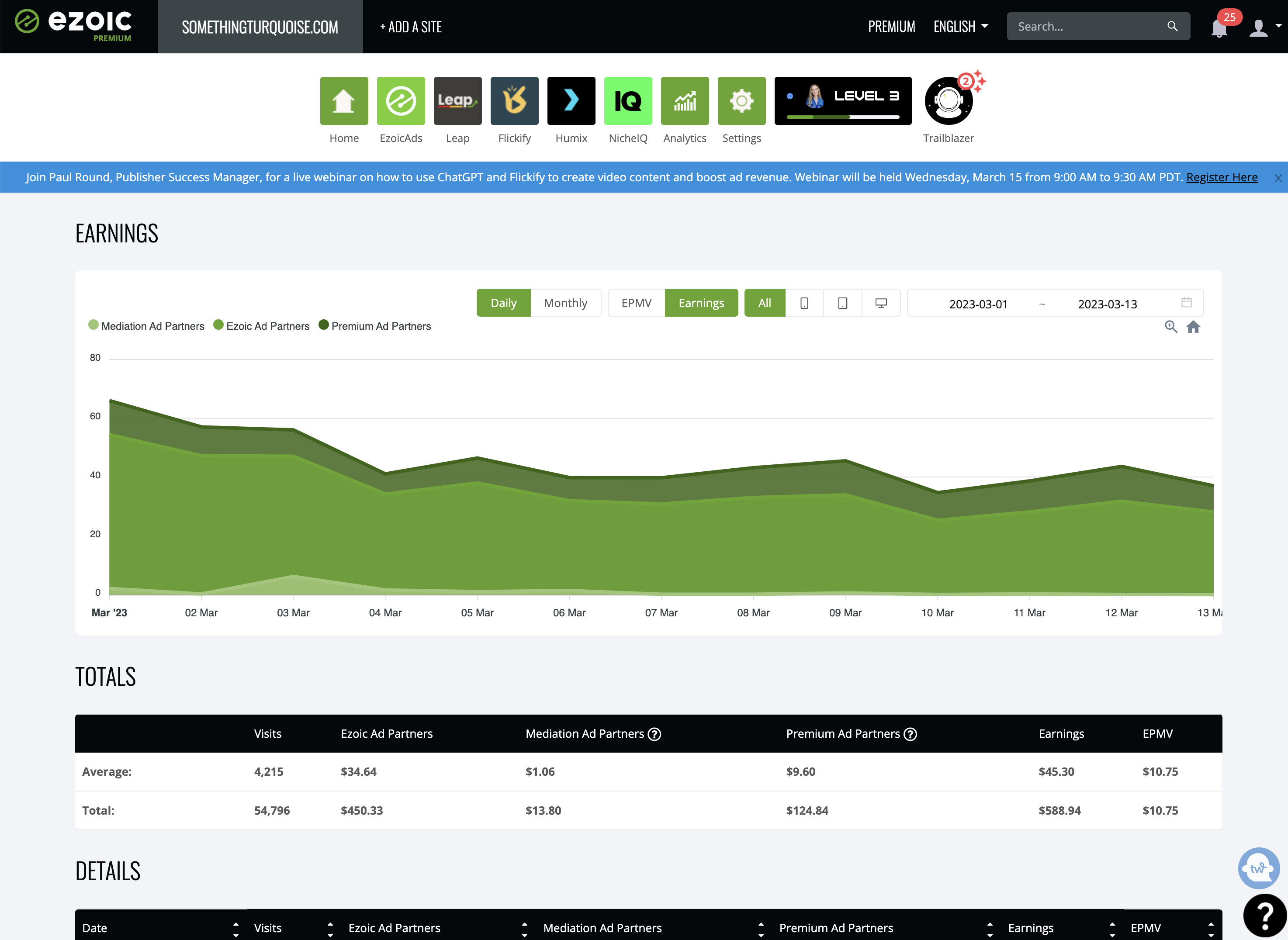Filter chart by tablet device
1288x940 pixels.
pos(842,303)
